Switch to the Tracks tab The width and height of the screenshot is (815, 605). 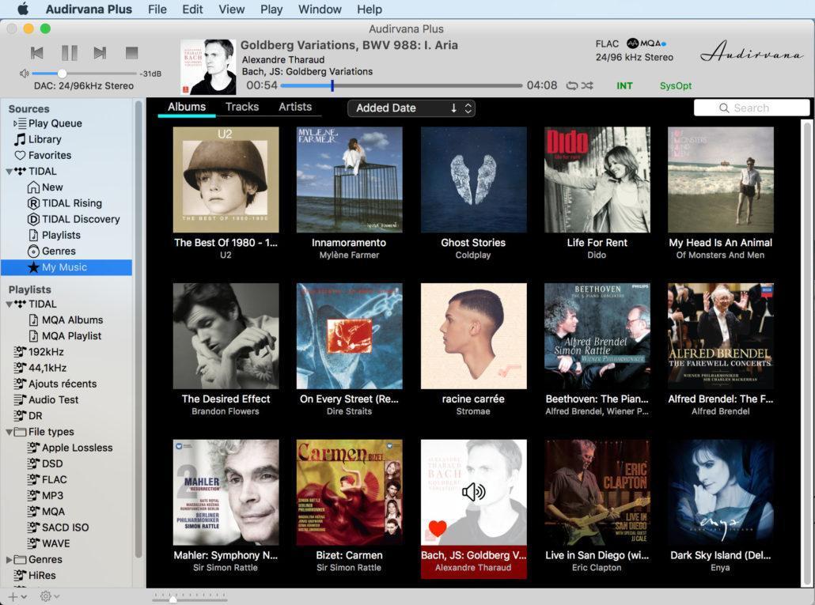pos(241,107)
